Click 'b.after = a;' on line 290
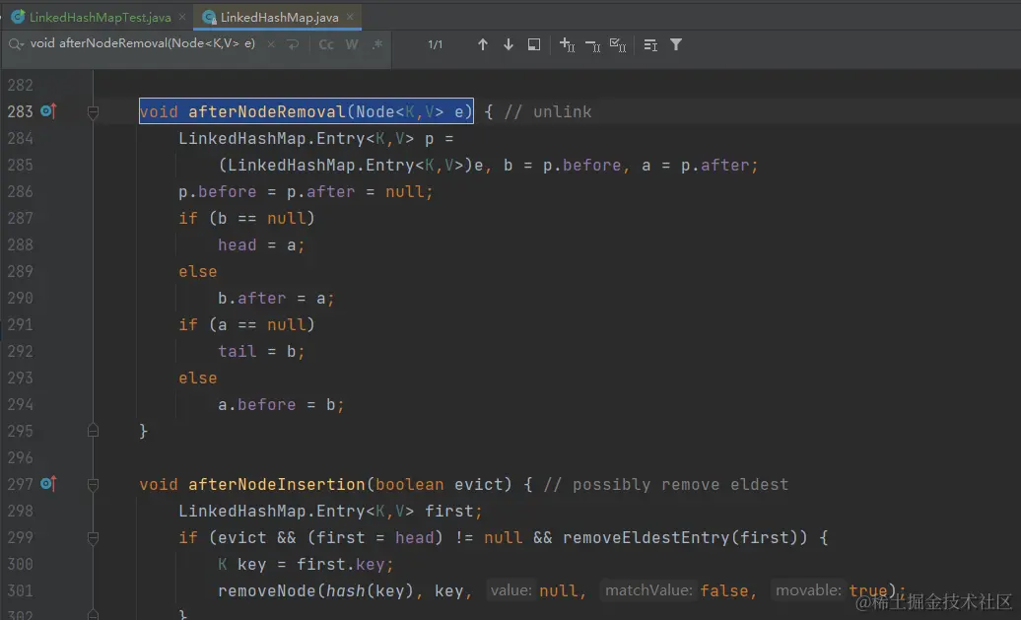Screen dimensions: 1021x620 coord(276,298)
